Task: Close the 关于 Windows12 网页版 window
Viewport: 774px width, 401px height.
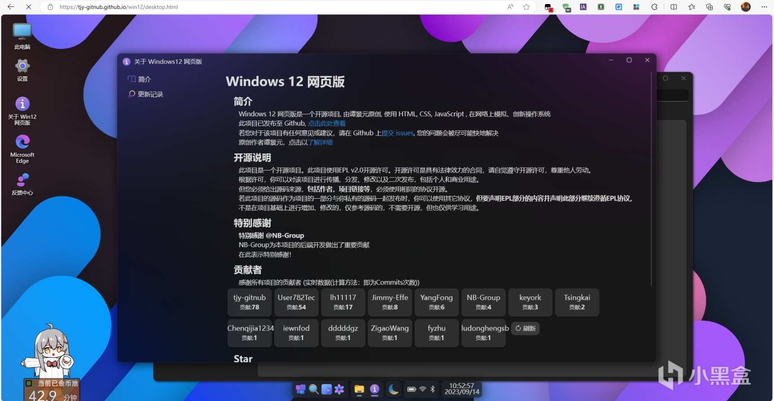Action: [x=647, y=60]
